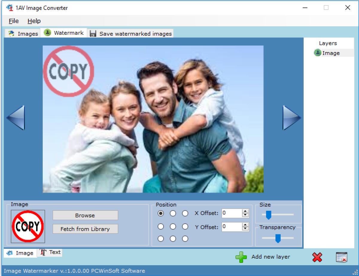The image size is (359, 276).
Task: Choose the center position radio button
Action: click(x=173, y=226)
